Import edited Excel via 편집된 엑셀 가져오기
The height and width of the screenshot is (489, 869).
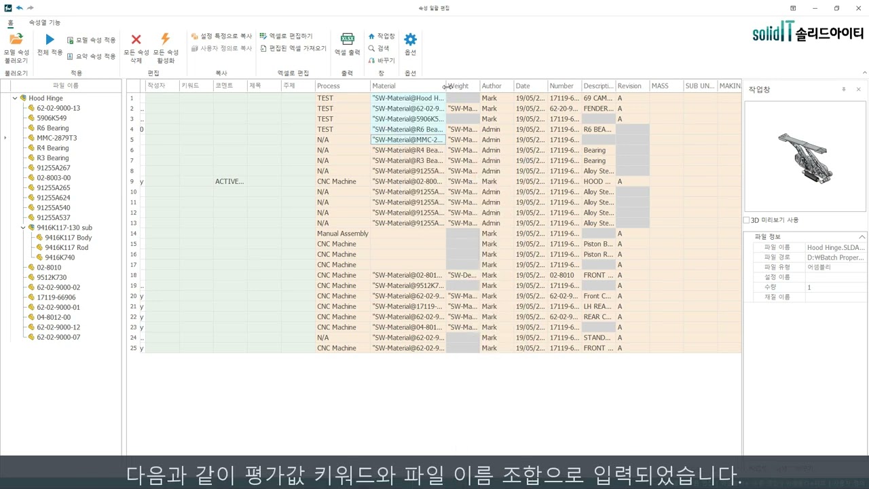[293, 48]
